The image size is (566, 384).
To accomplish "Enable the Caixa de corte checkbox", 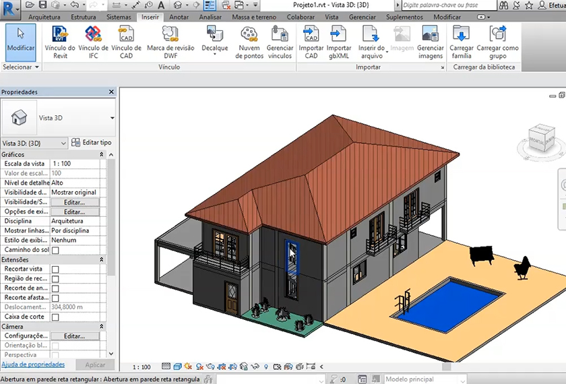I will coord(55,317).
